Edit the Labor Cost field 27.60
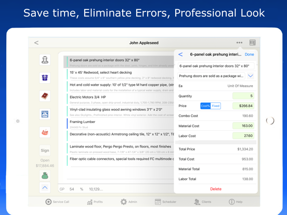The height and width of the screenshot is (215, 287). 243,136
